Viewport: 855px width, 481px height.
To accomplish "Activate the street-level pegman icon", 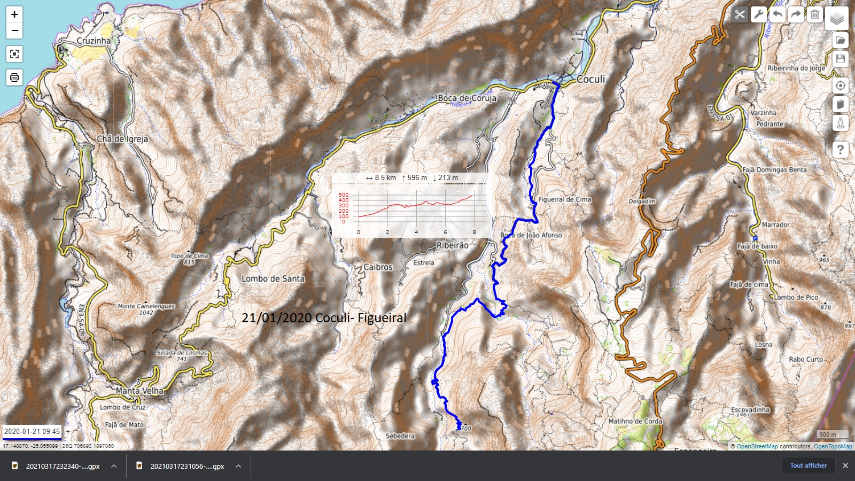I will 841,123.
